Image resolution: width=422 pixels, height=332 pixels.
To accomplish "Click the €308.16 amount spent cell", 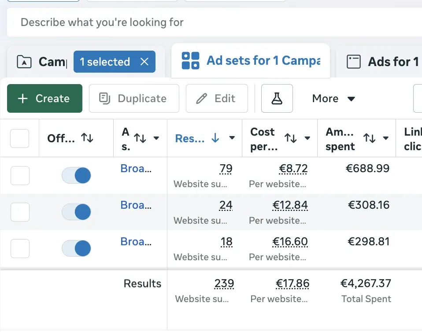I will pyautogui.click(x=369, y=205).
